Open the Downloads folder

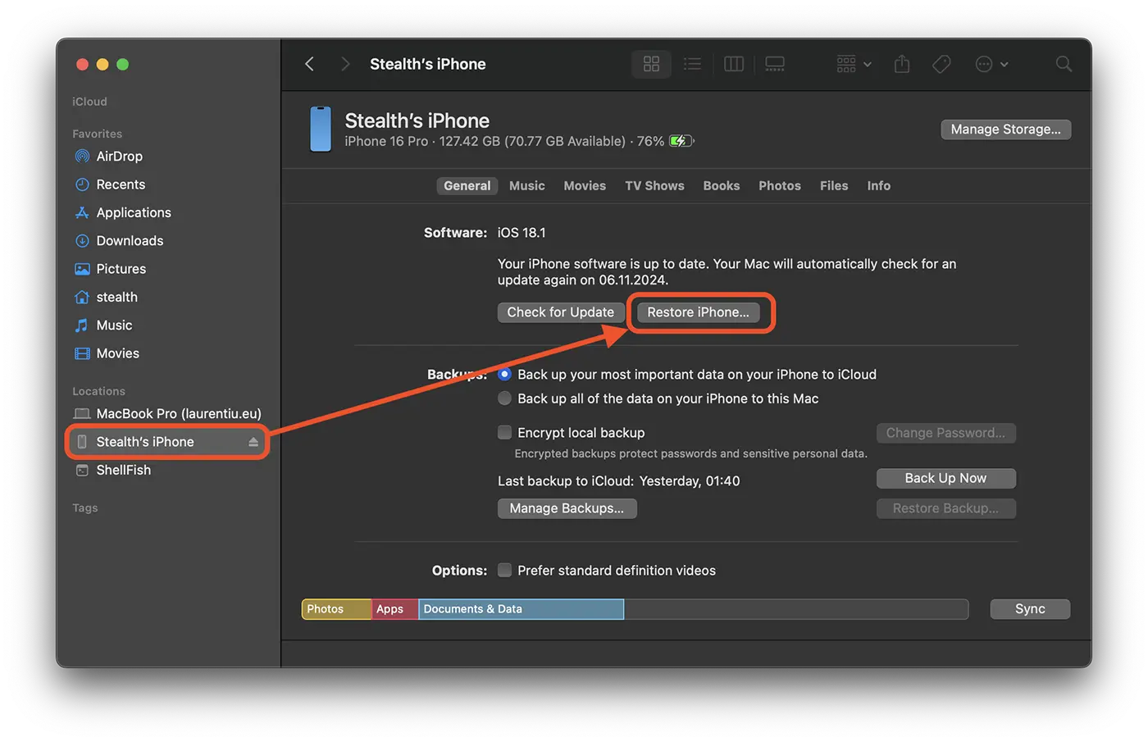point(130,240)
